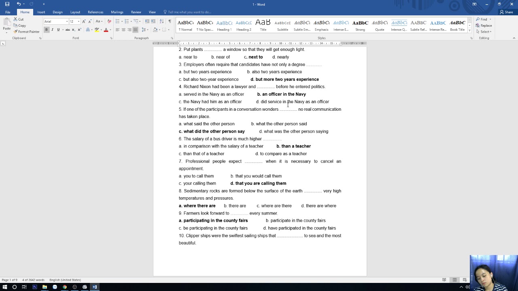Viewport: 518px width, 291px height.
Task: Apply the No Spacing style
Action: point(205,25)
